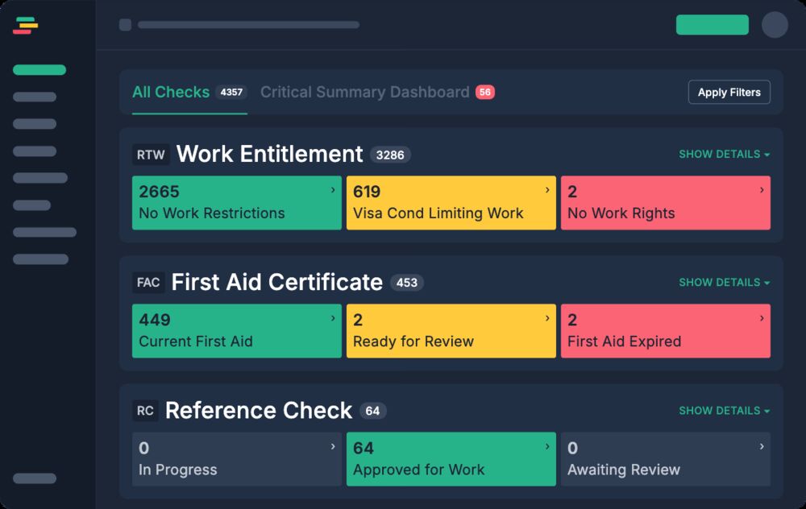
Task: Click the chevron on Current First Aid card
Action: pyautogui.click(x=333, y=318)
